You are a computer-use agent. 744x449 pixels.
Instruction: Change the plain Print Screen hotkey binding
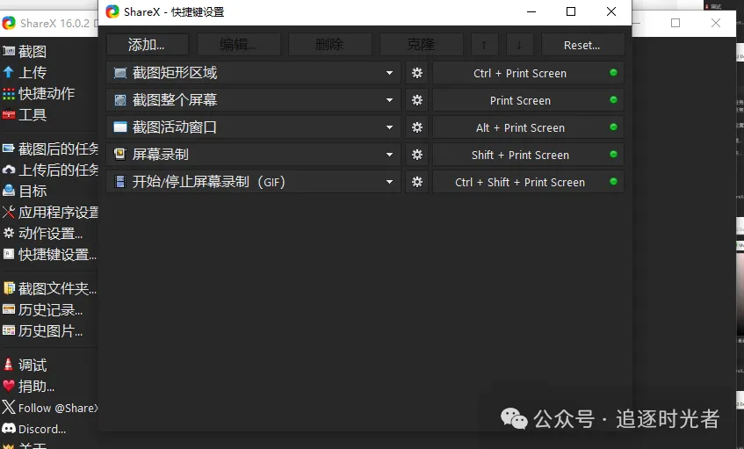(528, 100)
